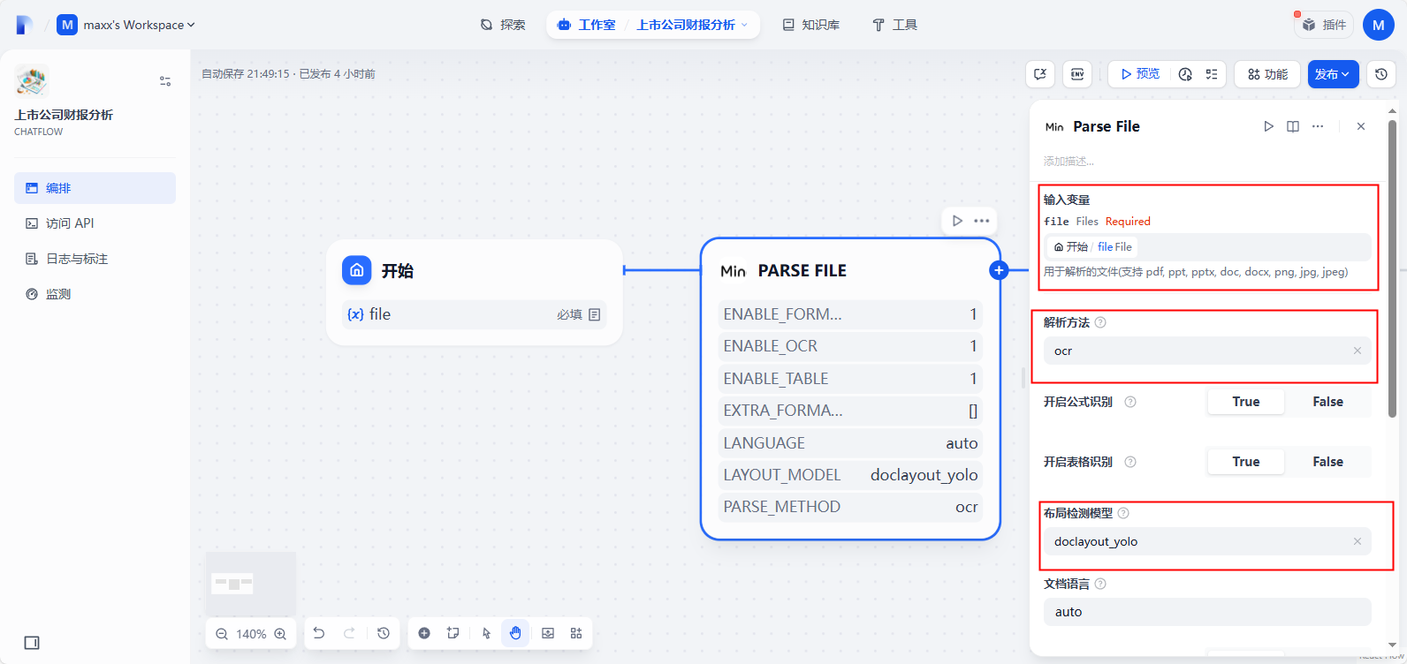Open the 功能 features button
Screen dimensions: 1407x664
coord(1267,74)
